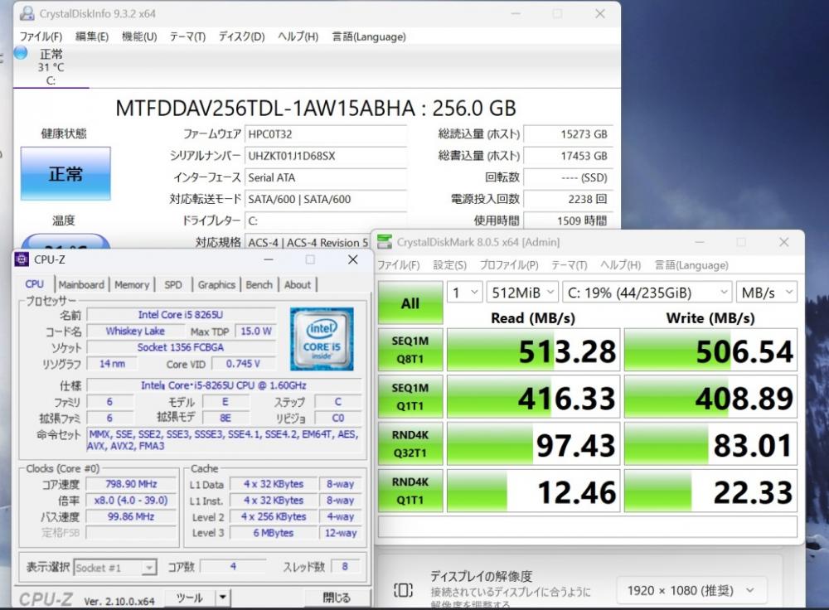The width and height of the screenshot is (829, 610).
Task: Click the core speed value 798.90 MHz
Action: [131, 484]
